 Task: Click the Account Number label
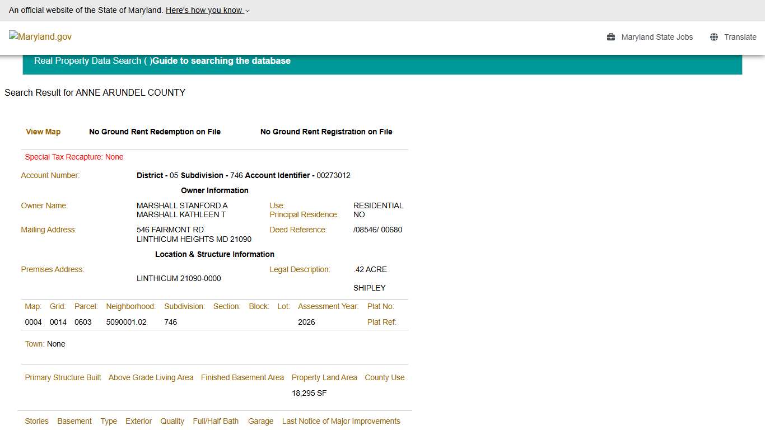[x=50, y=175]
